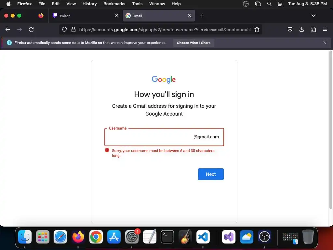Screen dimensions: 333x250
Task: Open Control Center in the menu bar
Action: [x=280, y=4]
